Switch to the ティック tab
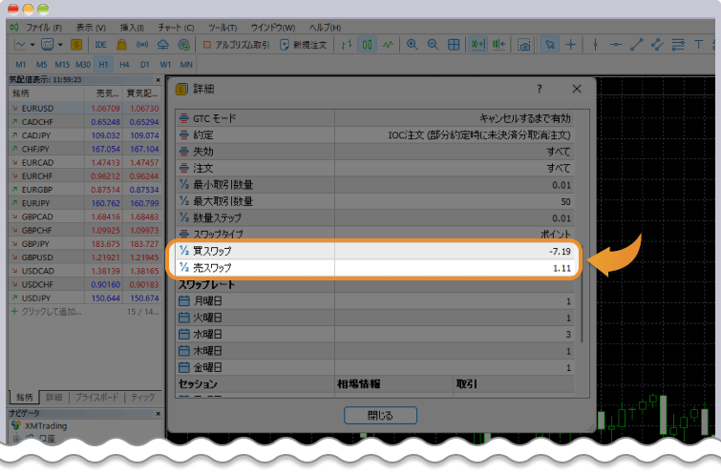Viewport: 721px width, 473px height. click(142, 398)
